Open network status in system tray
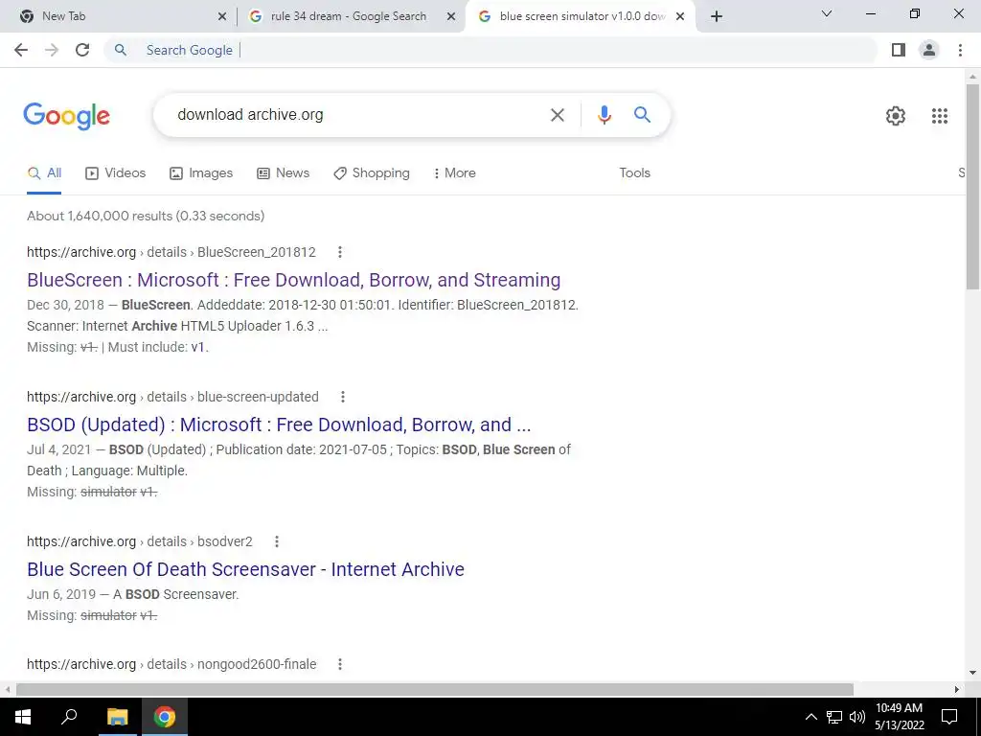 click(x=834, y=717)
